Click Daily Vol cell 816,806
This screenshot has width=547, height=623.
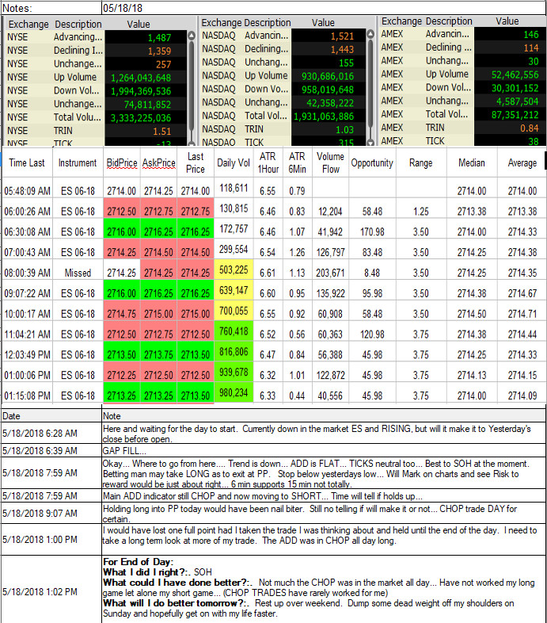[x=234, y=352]
